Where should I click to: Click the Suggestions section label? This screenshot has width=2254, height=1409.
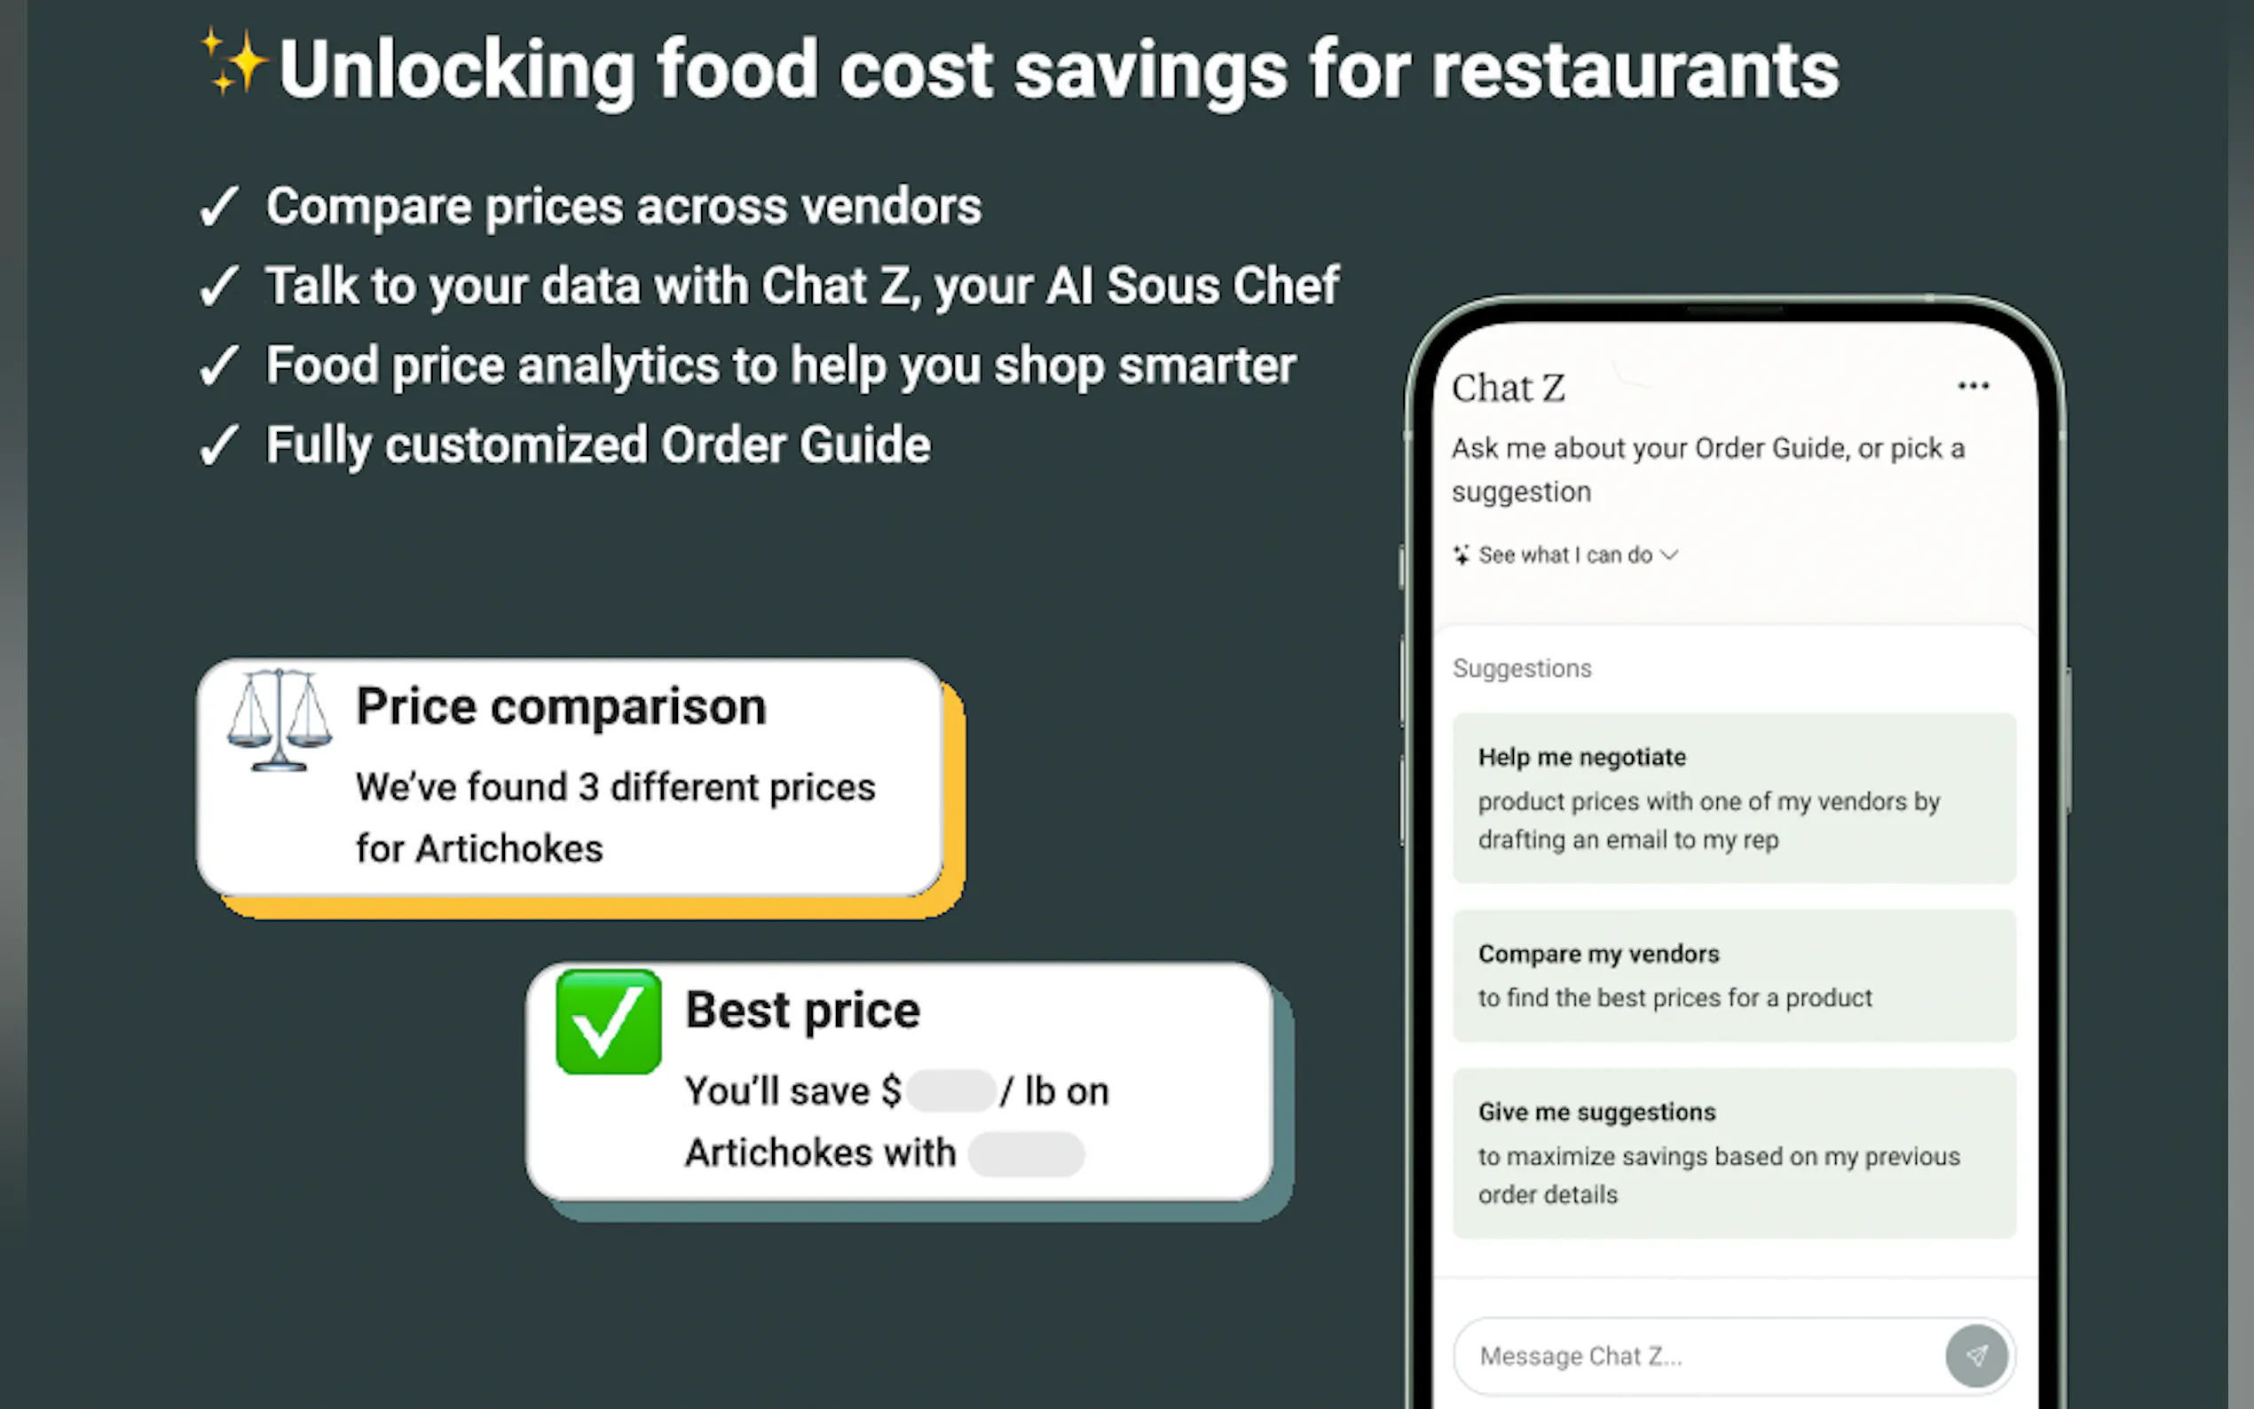pos(1522,668)
